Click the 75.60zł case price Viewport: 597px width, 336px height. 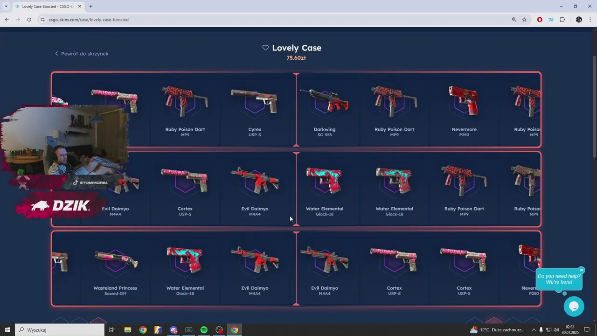point(296,58)
